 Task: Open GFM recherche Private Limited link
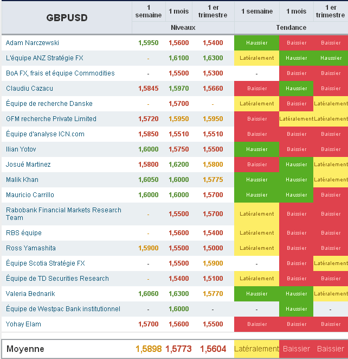click(51, 119)
